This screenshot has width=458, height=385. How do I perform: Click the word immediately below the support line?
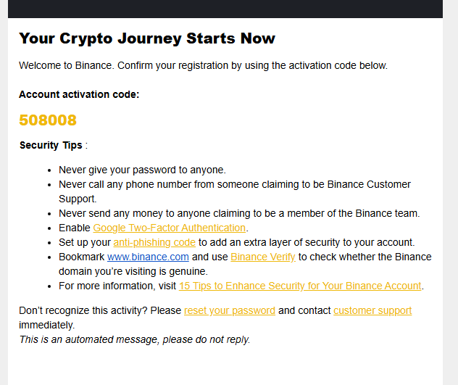click(x=46, y=325)
